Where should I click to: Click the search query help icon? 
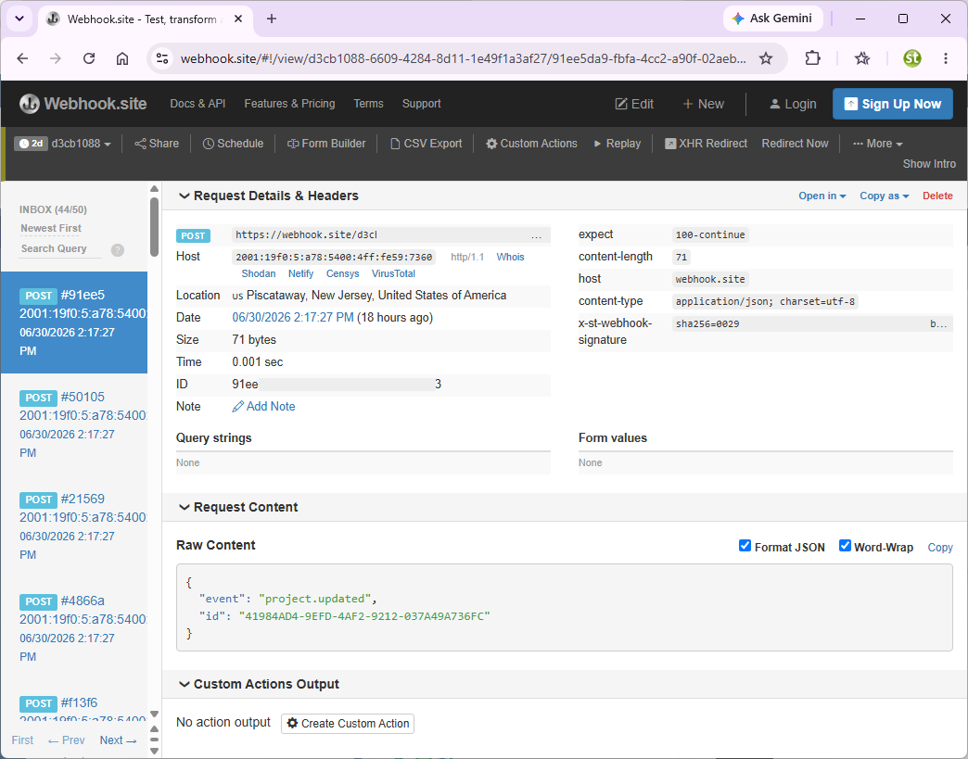(118, 250)
